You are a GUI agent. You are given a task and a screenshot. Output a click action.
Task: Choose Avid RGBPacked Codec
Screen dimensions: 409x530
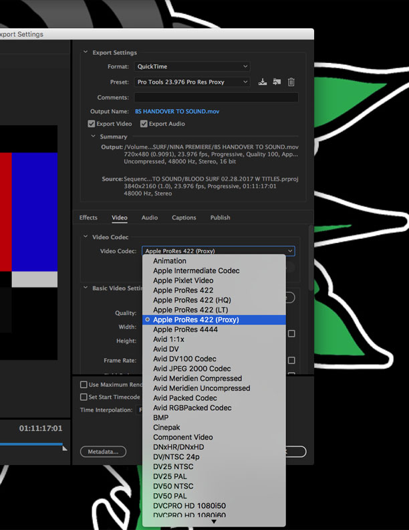[x=214, y=408]
